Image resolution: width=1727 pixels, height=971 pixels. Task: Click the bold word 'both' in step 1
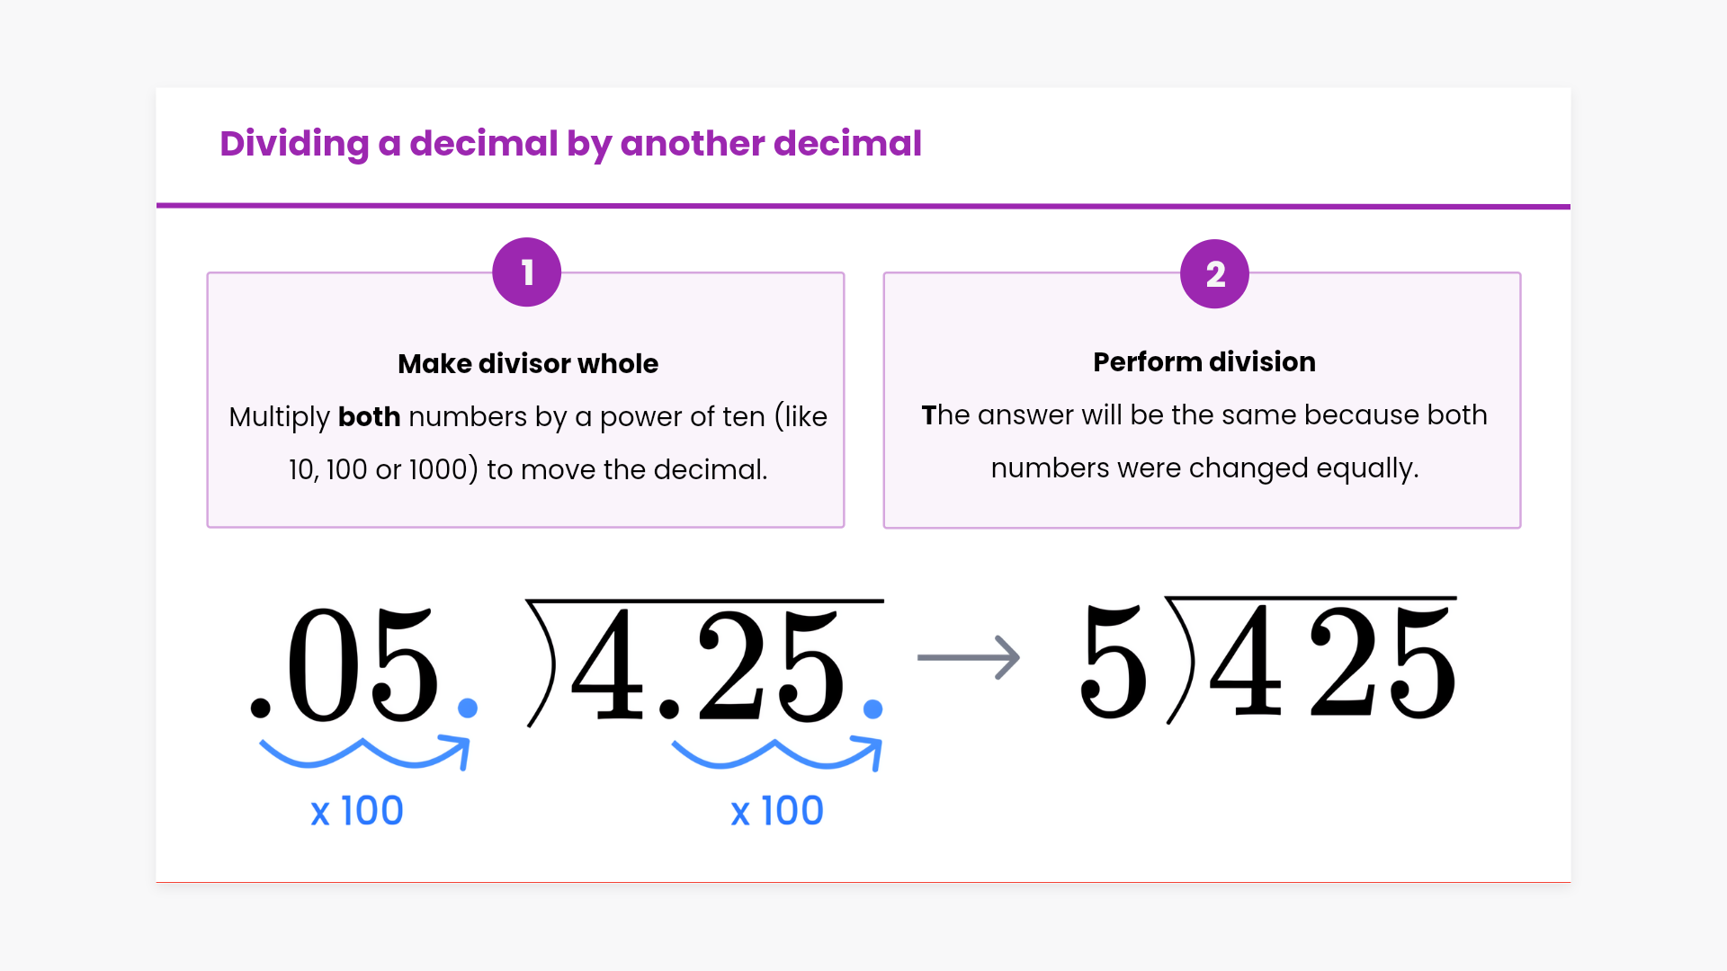coord(369,416)
